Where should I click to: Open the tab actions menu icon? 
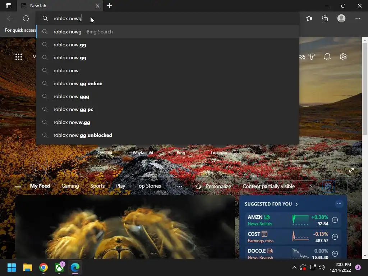click(9, 6)
